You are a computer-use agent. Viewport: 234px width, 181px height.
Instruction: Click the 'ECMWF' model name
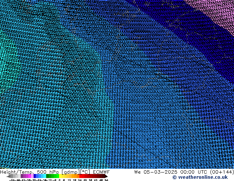(x=101, y=172)
